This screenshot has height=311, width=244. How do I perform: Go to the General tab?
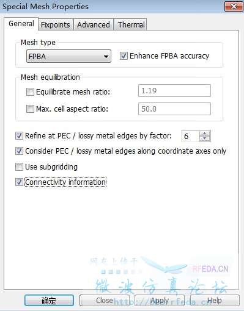tap(21, 24)
